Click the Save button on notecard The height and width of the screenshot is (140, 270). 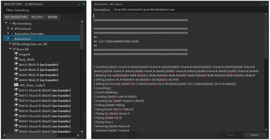click(x=230, y=135)
